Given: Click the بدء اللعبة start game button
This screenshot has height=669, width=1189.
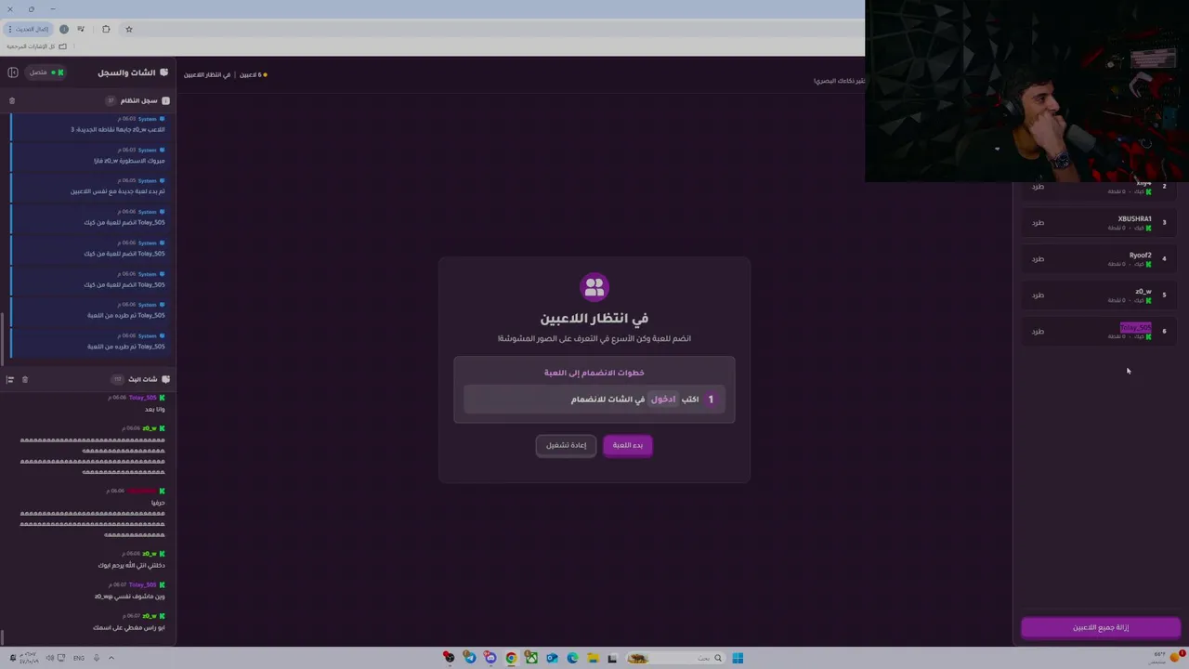Looking at the screenshot, I should (x=628, y=445).
